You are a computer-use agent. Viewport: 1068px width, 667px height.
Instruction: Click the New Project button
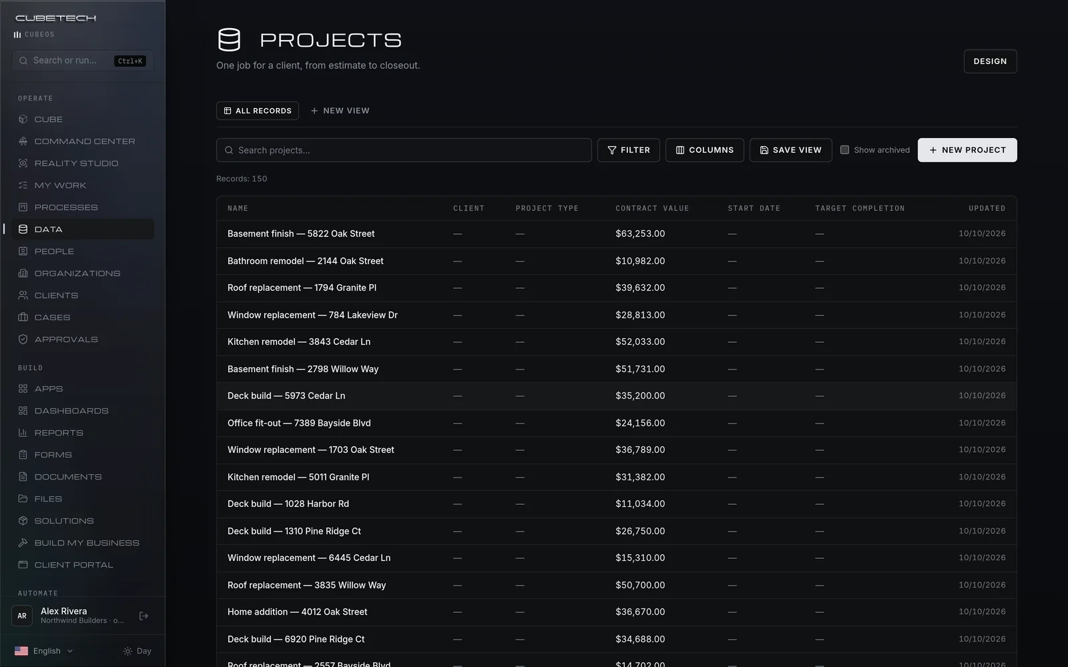click(x=967, y=150)
